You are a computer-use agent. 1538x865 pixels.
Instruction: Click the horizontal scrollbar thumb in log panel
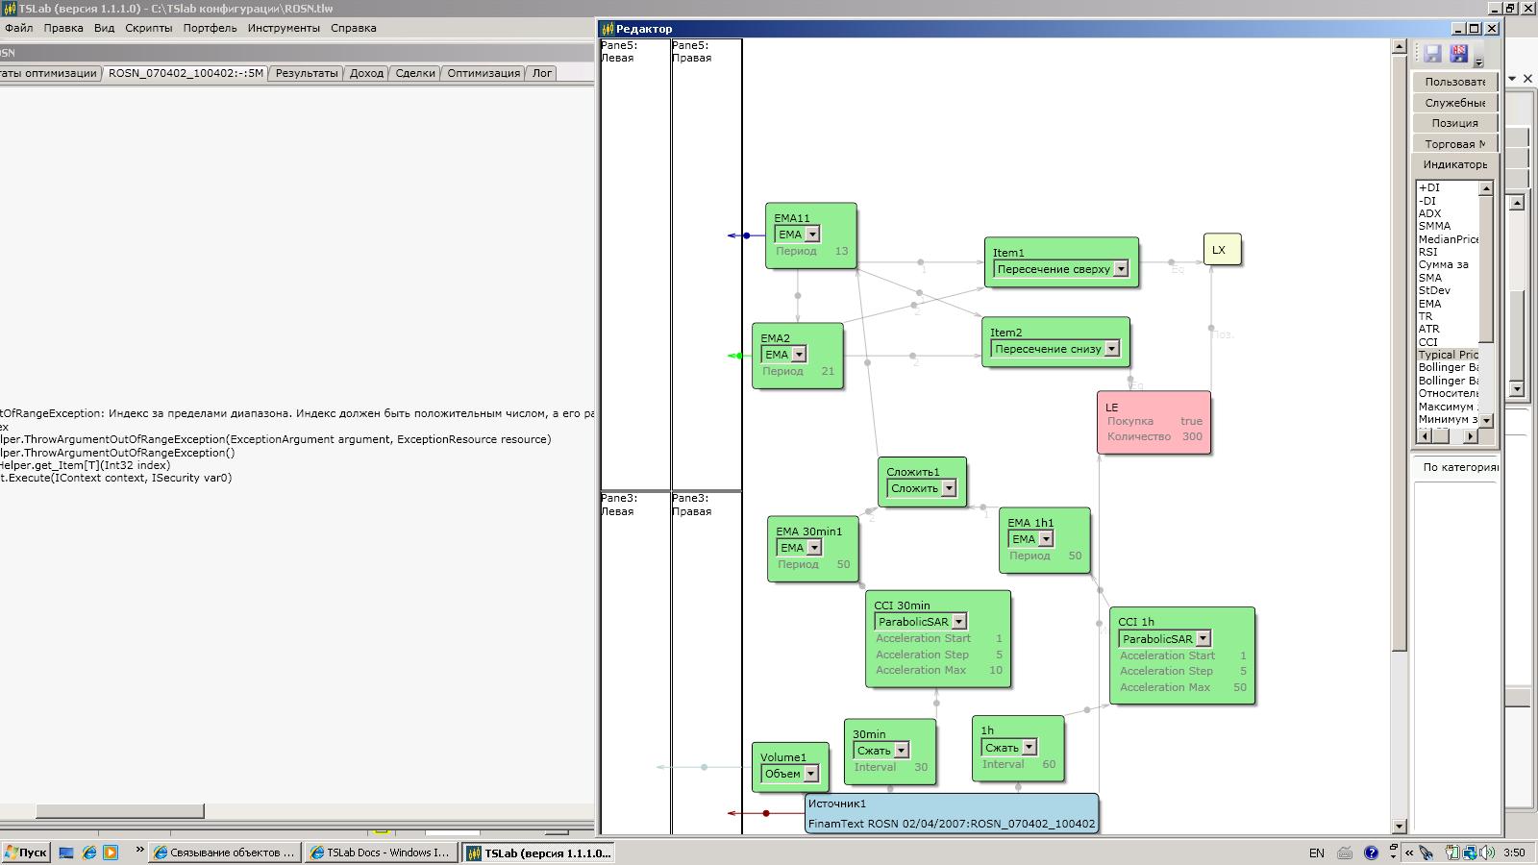(119, 811)
